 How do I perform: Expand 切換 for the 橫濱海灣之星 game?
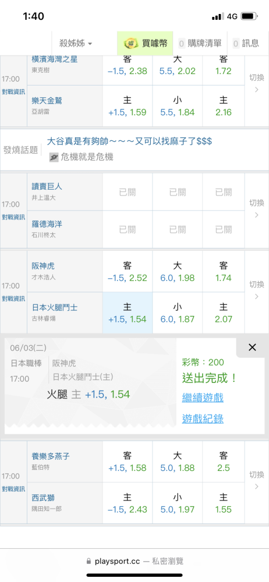point(257,83)
